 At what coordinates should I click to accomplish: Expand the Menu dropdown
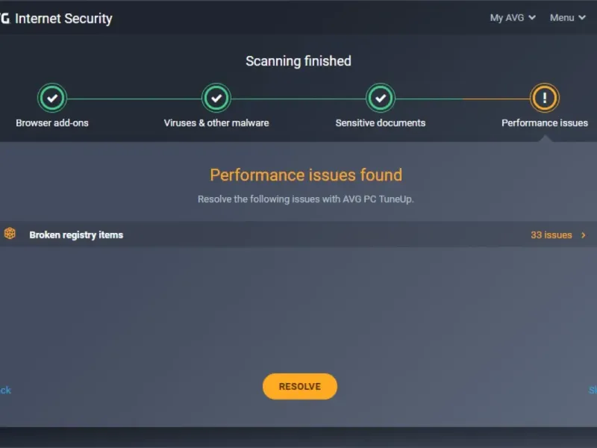[x=567, y=18]
